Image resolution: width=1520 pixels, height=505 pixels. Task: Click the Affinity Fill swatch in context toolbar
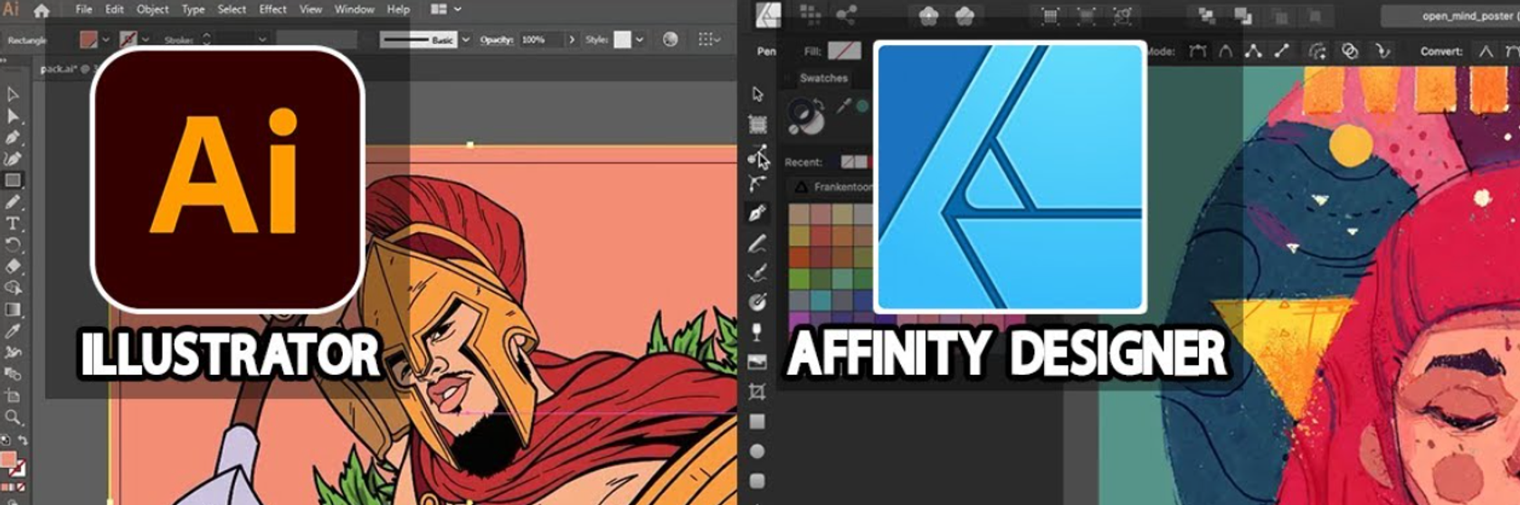pos(845,51)
